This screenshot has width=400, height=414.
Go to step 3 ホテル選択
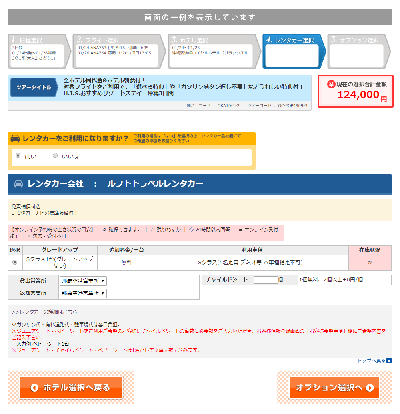pyautogui.click(x=211, y=51)
